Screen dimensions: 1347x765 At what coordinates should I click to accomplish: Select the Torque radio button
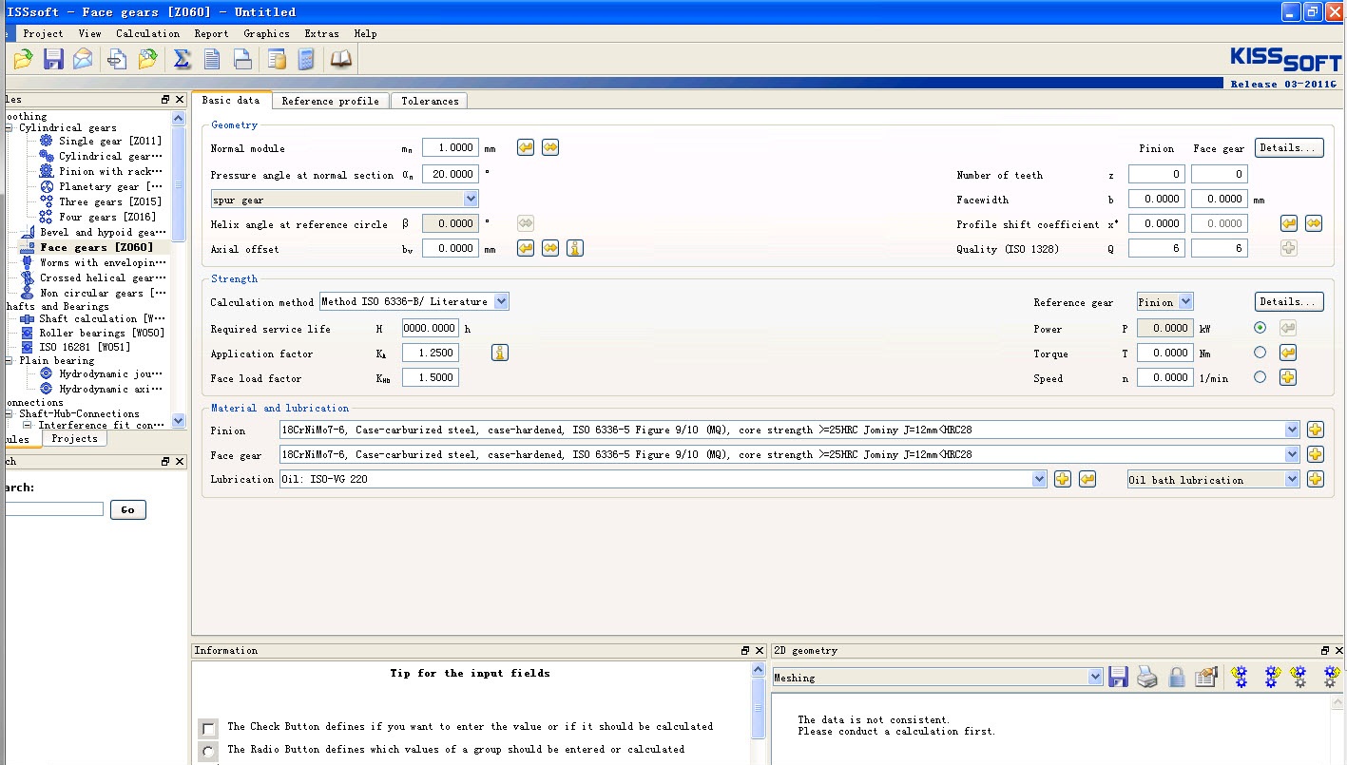(x=1260, y=353)
